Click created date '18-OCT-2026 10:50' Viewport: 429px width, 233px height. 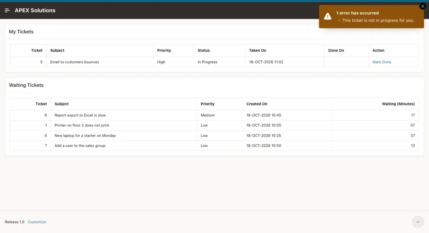point(264,146)
